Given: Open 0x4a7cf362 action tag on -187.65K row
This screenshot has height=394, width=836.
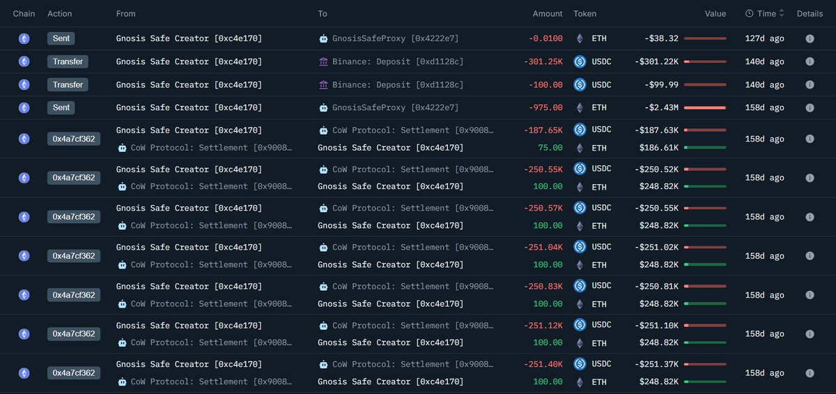Looking at the screenshot, I should click(x=74, y=139).
